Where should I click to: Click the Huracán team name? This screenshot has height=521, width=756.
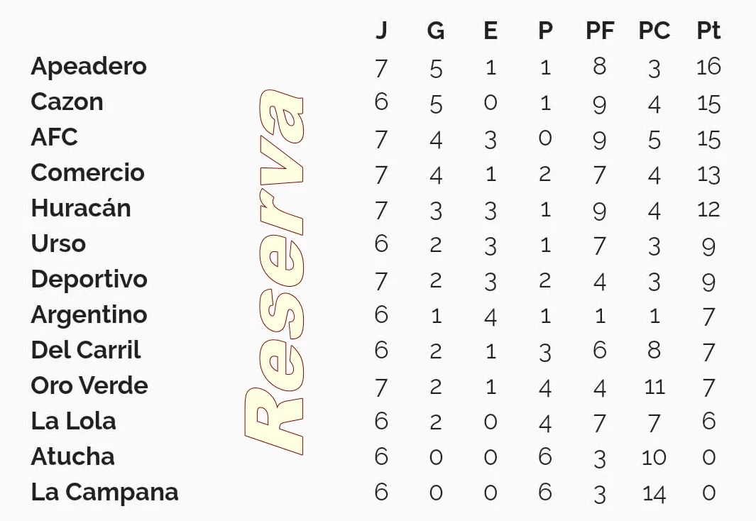tap(81, 208)
